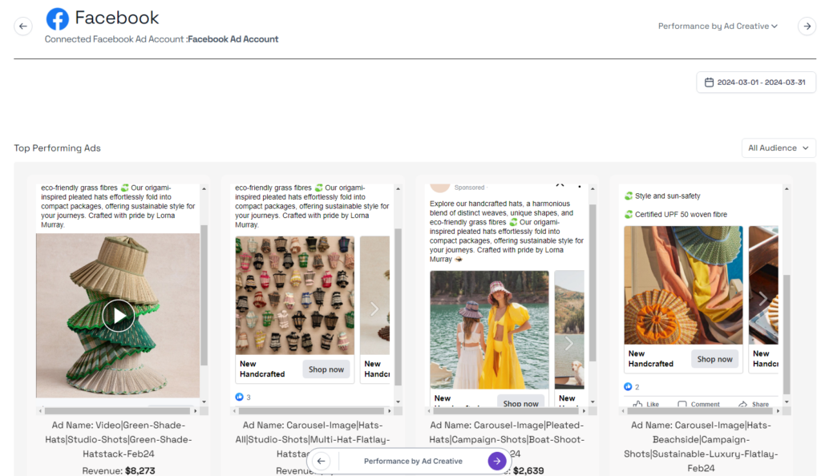This screenshot has height=476, width=821.
Task: Click scroll-up arrow of the Hats-Beachside ad
Action: click(787, 188)
